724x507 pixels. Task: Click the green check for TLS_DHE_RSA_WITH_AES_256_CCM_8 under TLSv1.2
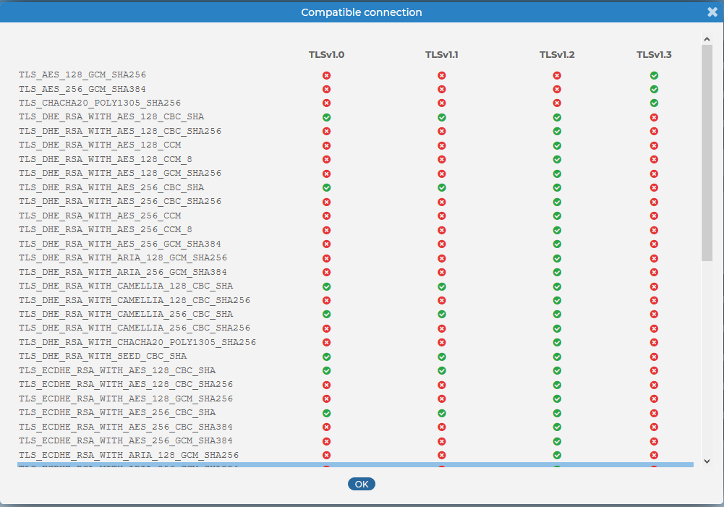pyautogui.click(x=556, y=230)
